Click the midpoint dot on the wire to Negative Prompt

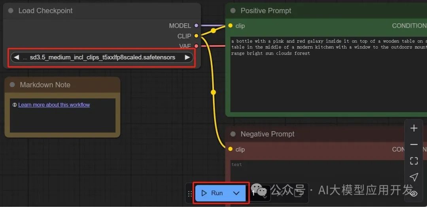(213, 92)
